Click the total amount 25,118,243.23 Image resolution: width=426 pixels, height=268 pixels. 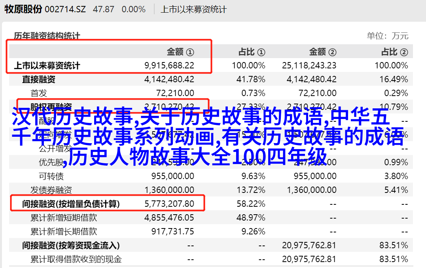(x=309, y=66)
